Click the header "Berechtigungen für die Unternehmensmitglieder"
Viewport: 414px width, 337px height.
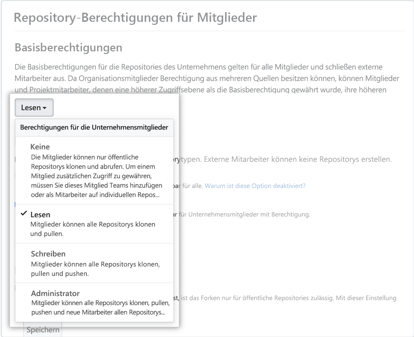pos(94,128)
